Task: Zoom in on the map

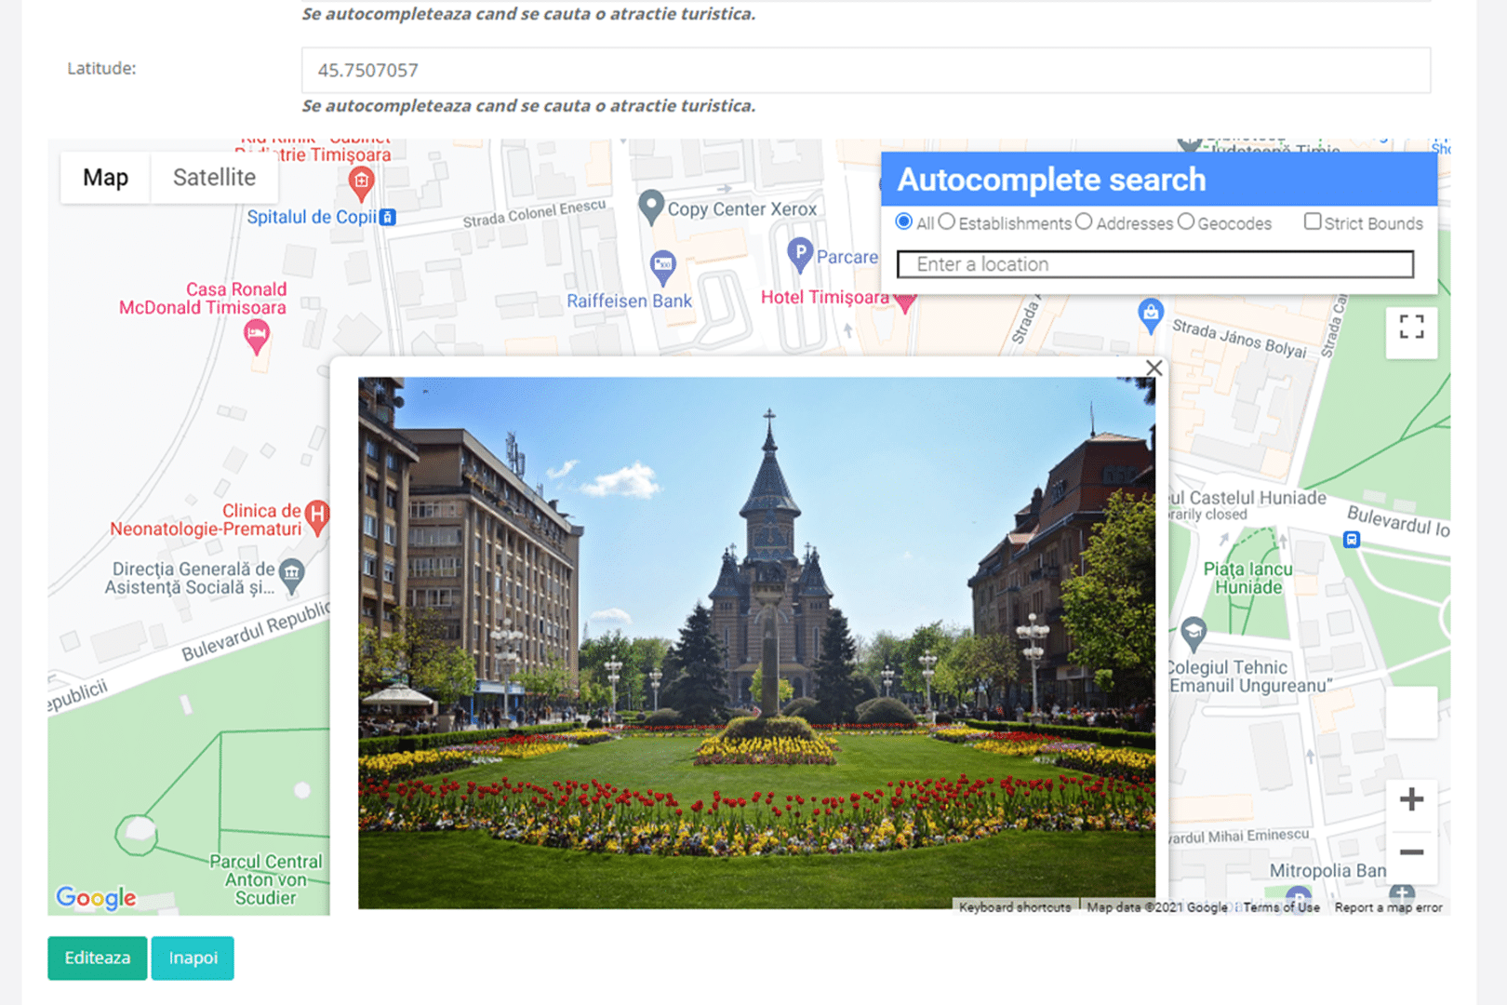Action: pyautogui.click(x=1410, y=799)
